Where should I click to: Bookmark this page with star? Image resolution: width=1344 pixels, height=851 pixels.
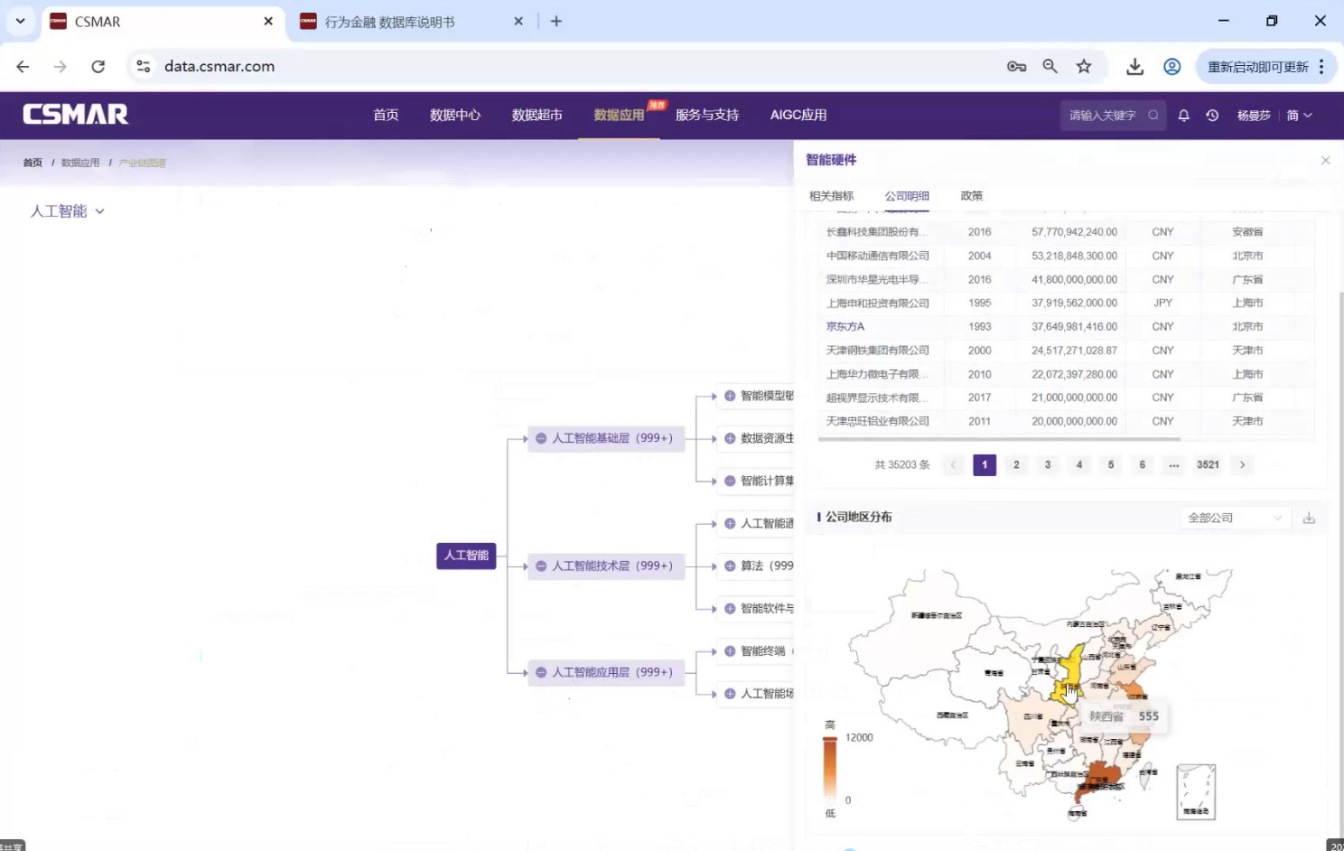tap(1084, 66)
